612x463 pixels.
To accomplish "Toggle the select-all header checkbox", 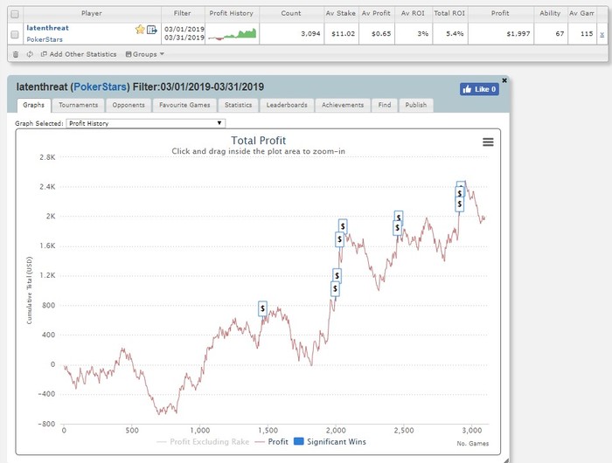I will [15, 15].
